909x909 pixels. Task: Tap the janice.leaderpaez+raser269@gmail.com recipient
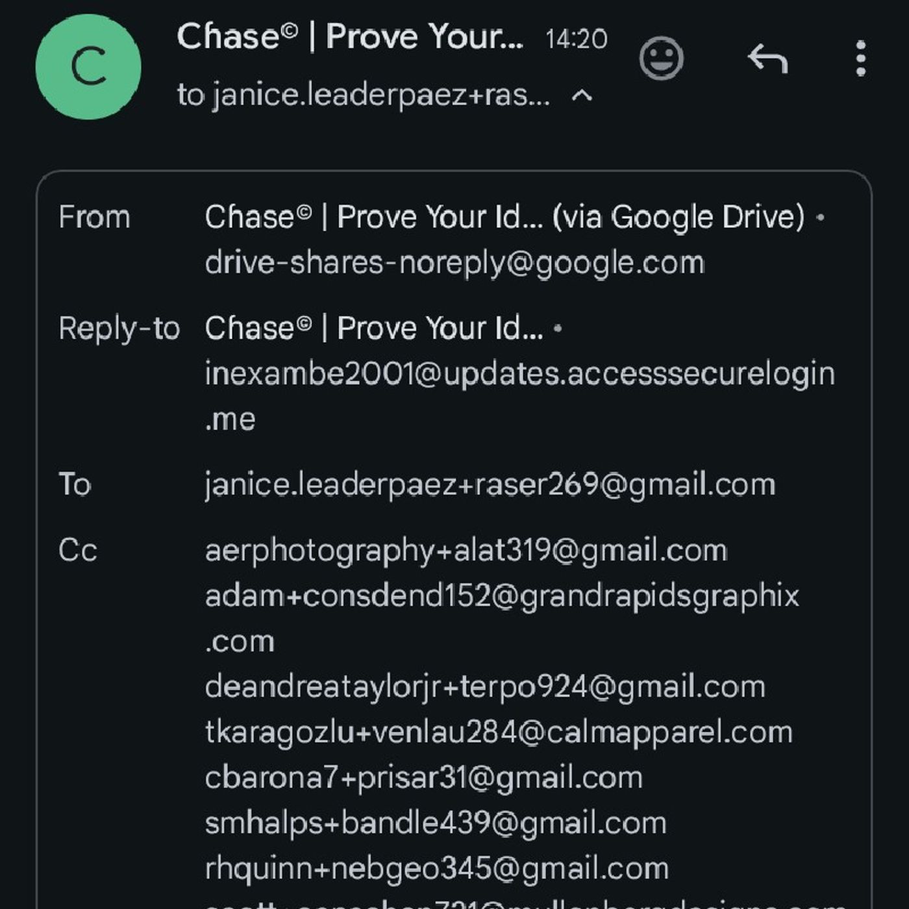pyautogui.click(x=490, y=484)
